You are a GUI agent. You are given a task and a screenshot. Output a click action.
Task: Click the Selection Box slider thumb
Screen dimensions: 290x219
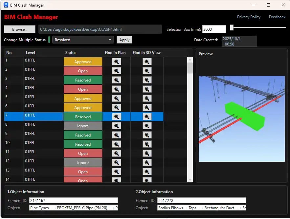(232, 27)
